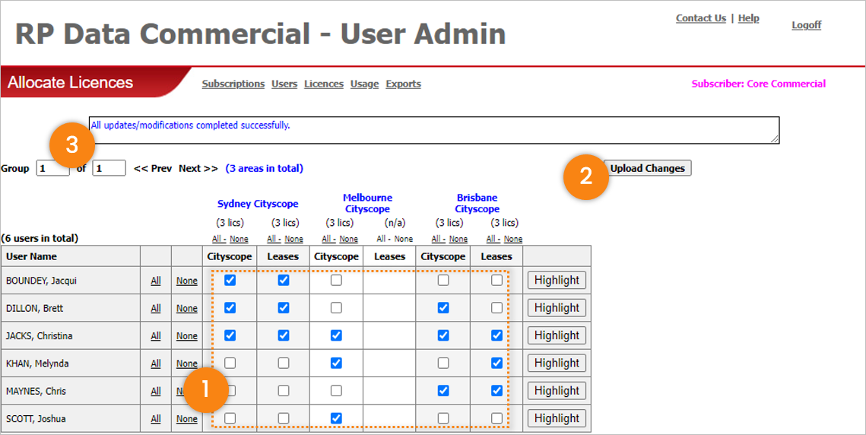The width and height of the screenshot is (866, 435).
Task: Select All licences for DILLON, Brett
Action: point(156,309)
